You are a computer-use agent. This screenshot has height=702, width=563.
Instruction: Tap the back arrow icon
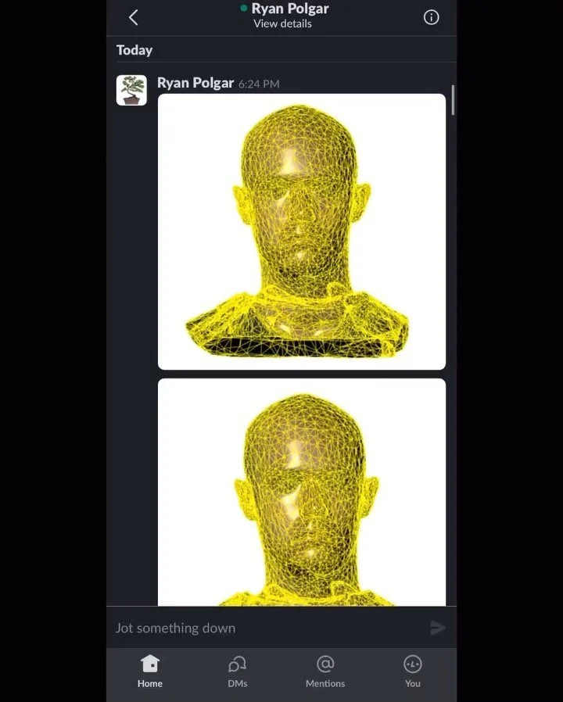click(133, 18)
